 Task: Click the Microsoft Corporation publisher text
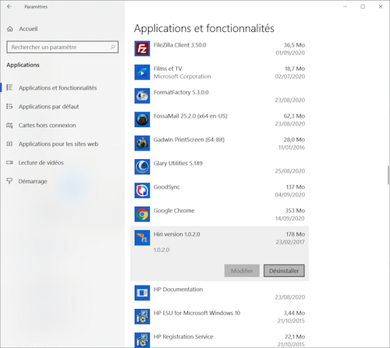click(183, 76)
